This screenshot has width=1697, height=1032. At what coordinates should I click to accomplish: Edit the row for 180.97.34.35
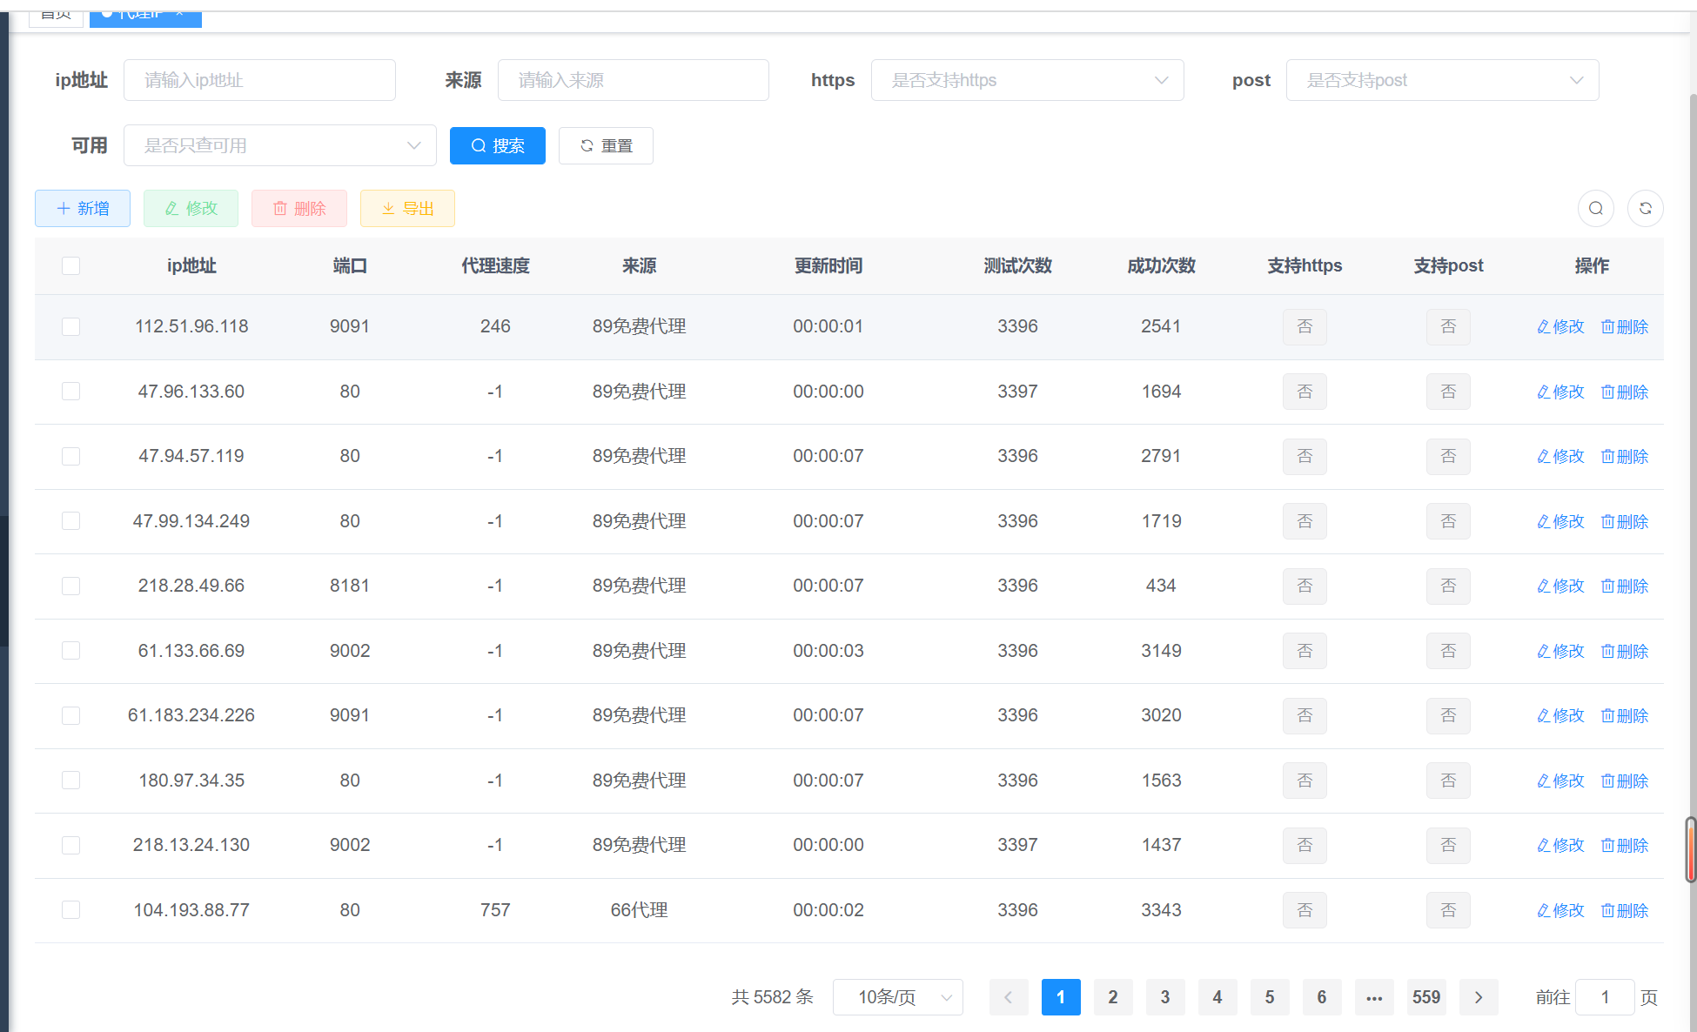[1560, 781]
